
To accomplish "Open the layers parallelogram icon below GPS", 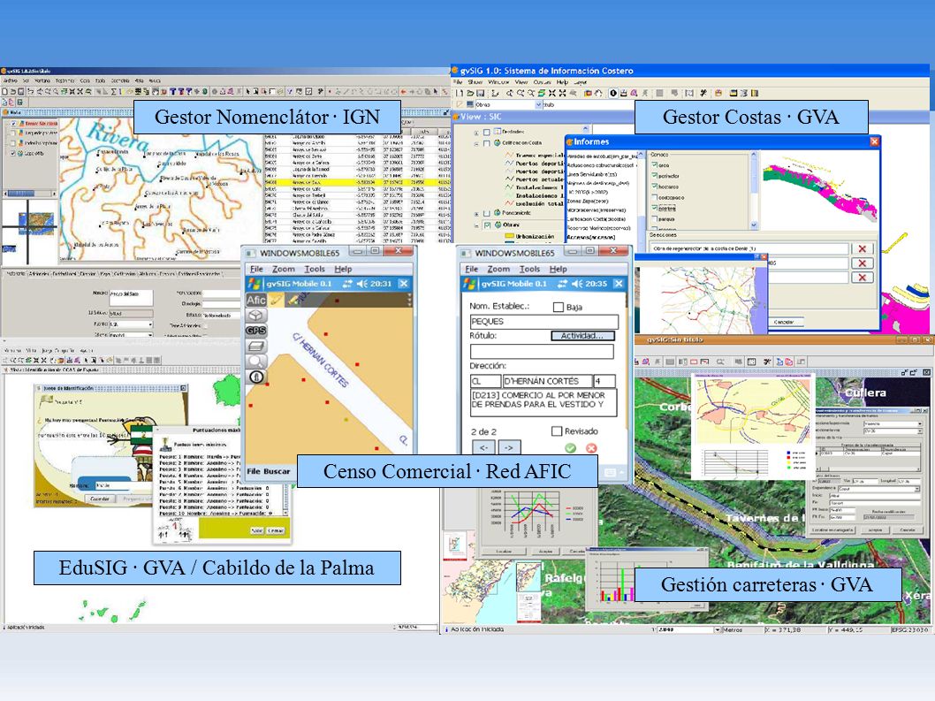I will coord(256,346).
